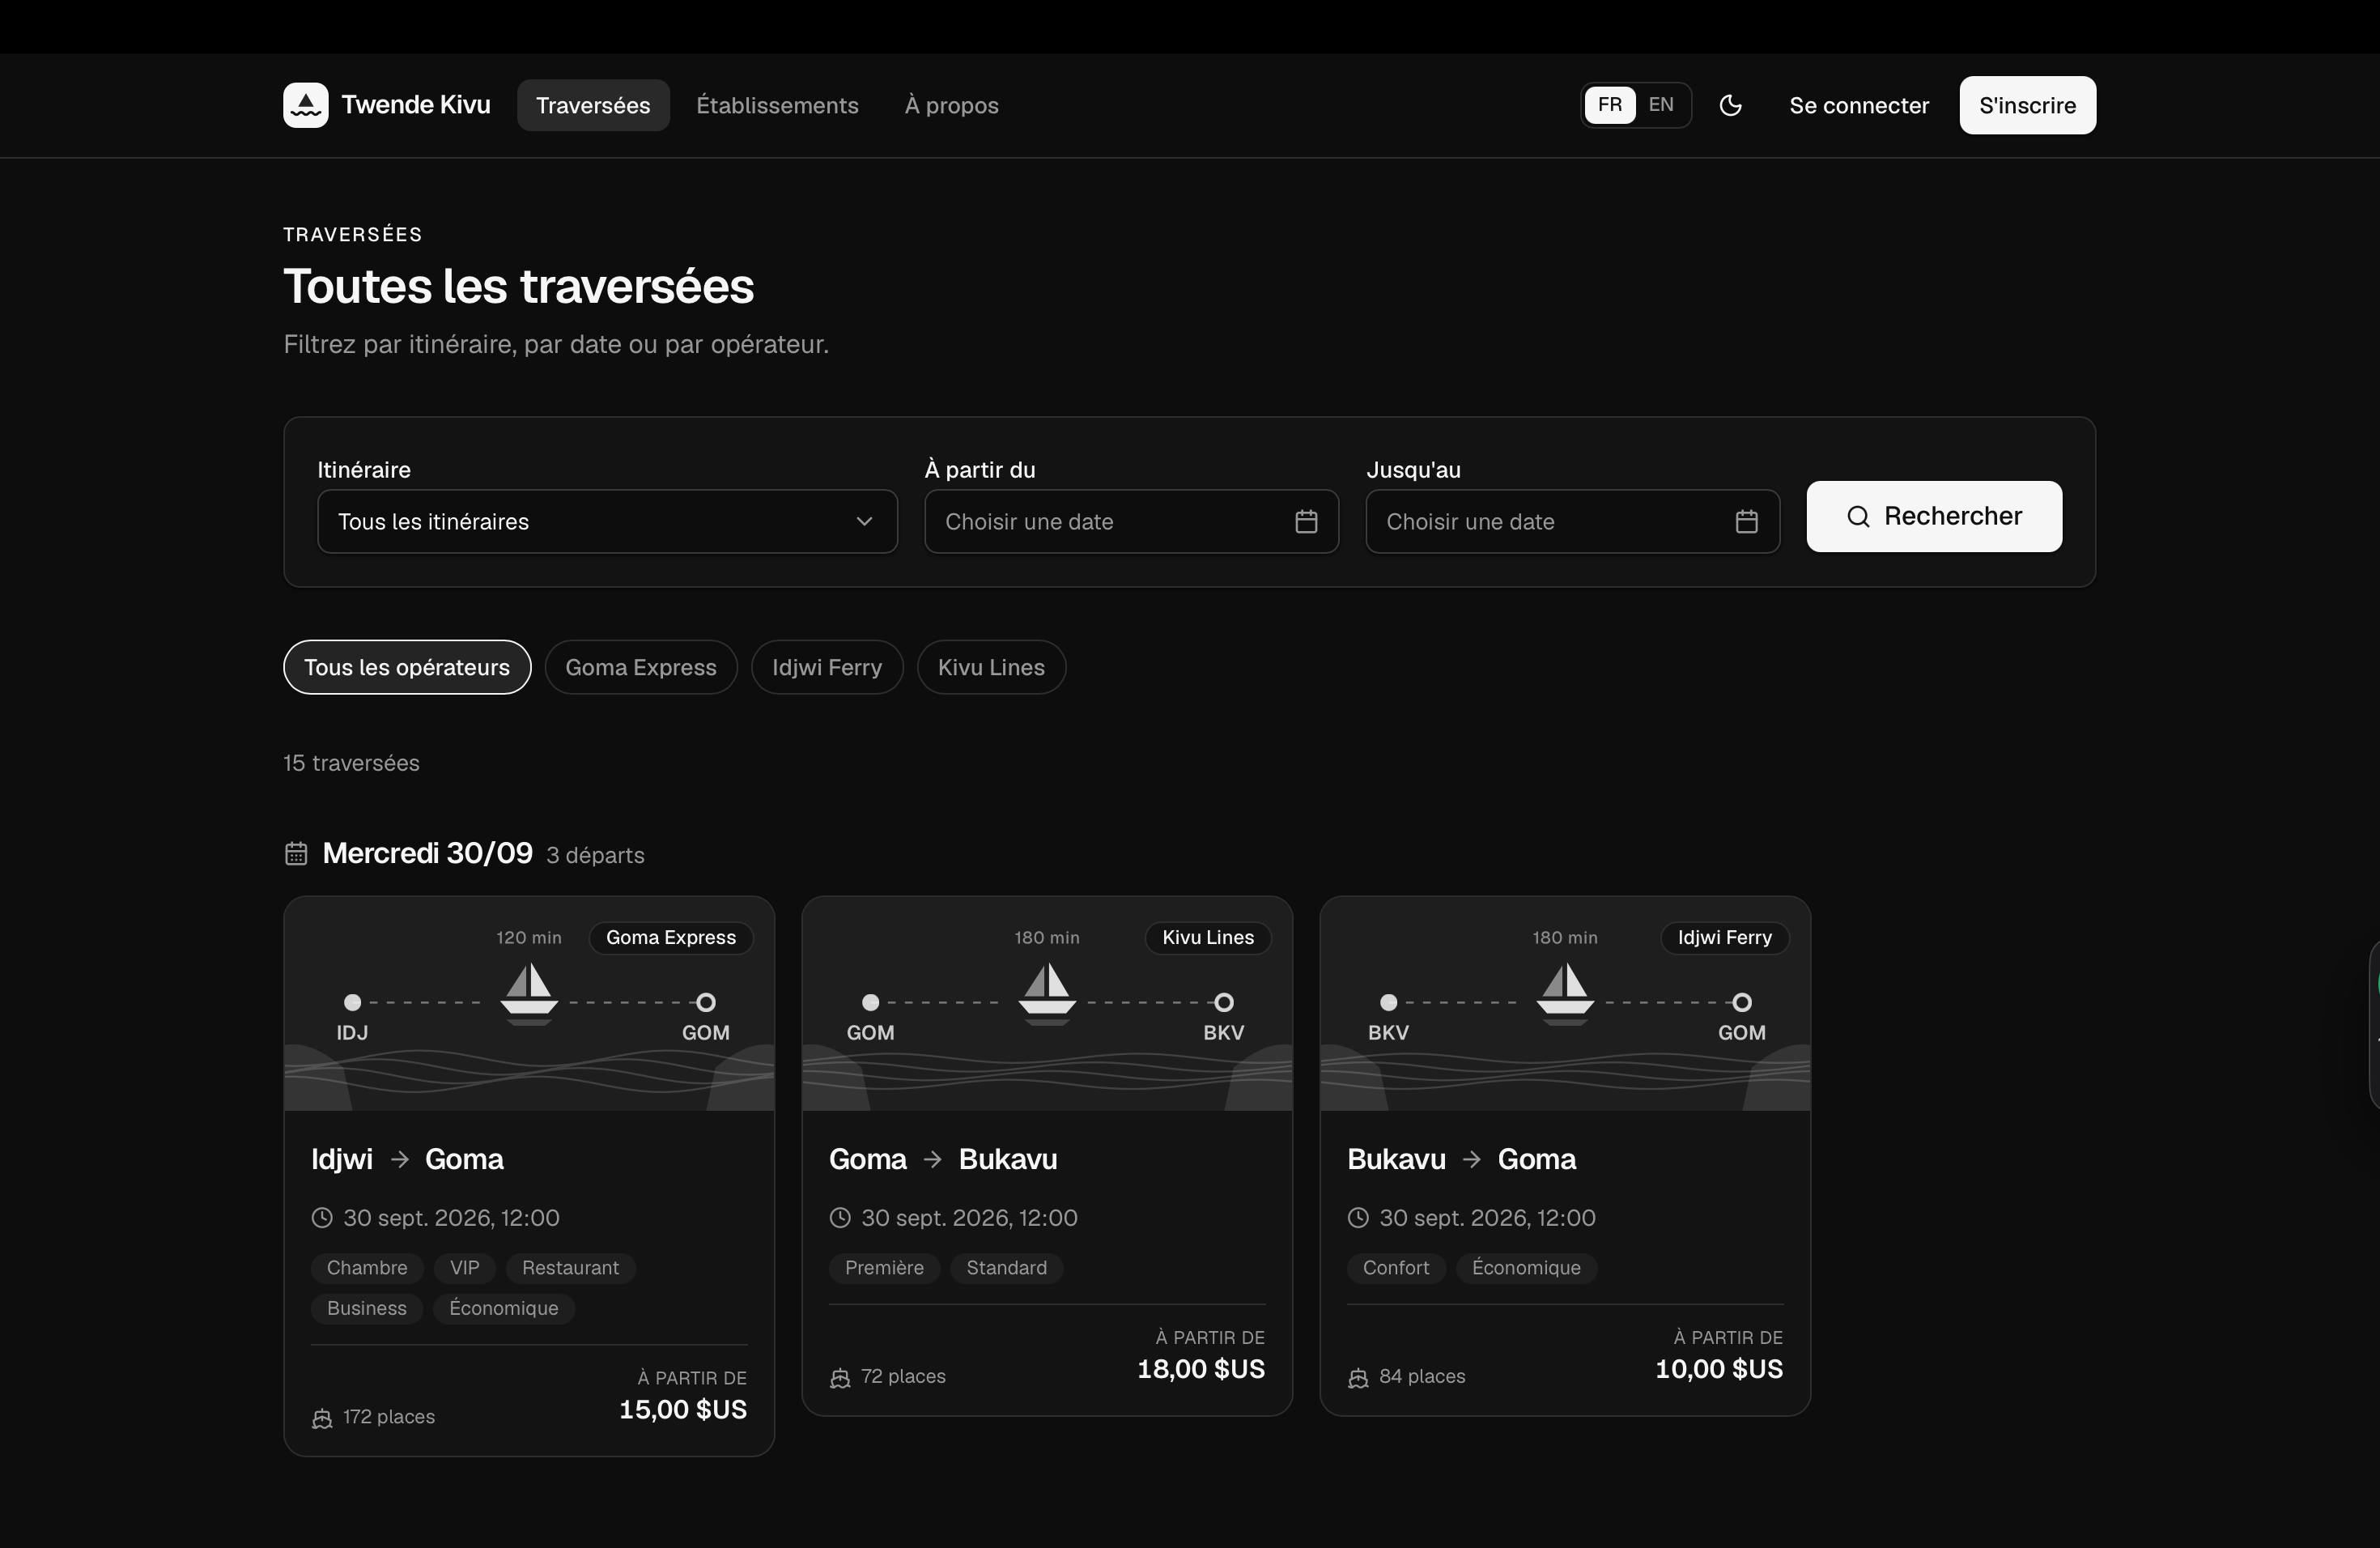
Task: Click seat icon next to 172 places
Action: click(322, 1418)
